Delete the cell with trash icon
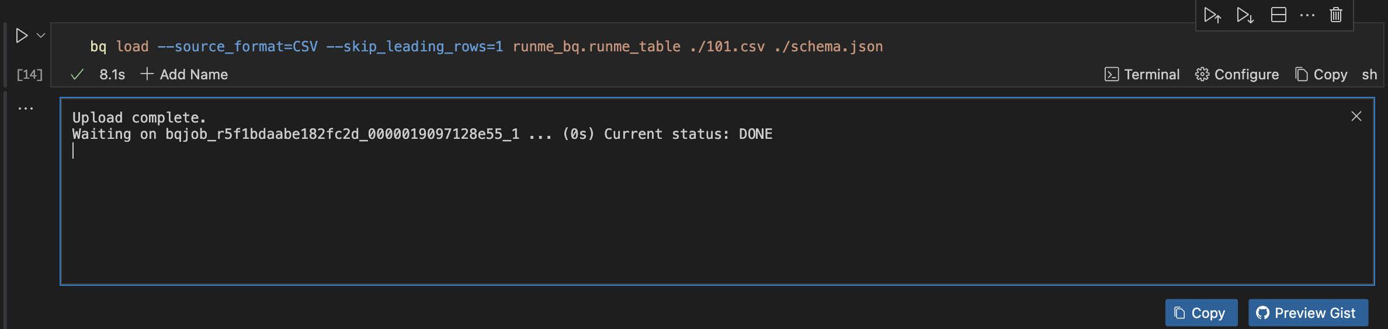1388x329 pixels. (1336, 15)
